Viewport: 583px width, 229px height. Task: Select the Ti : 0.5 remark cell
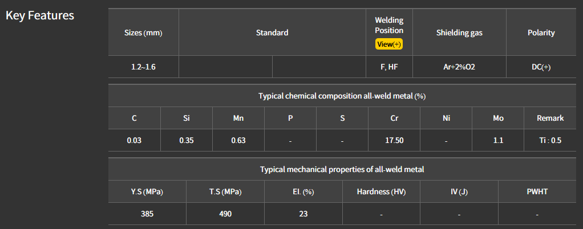click(550, 140)
